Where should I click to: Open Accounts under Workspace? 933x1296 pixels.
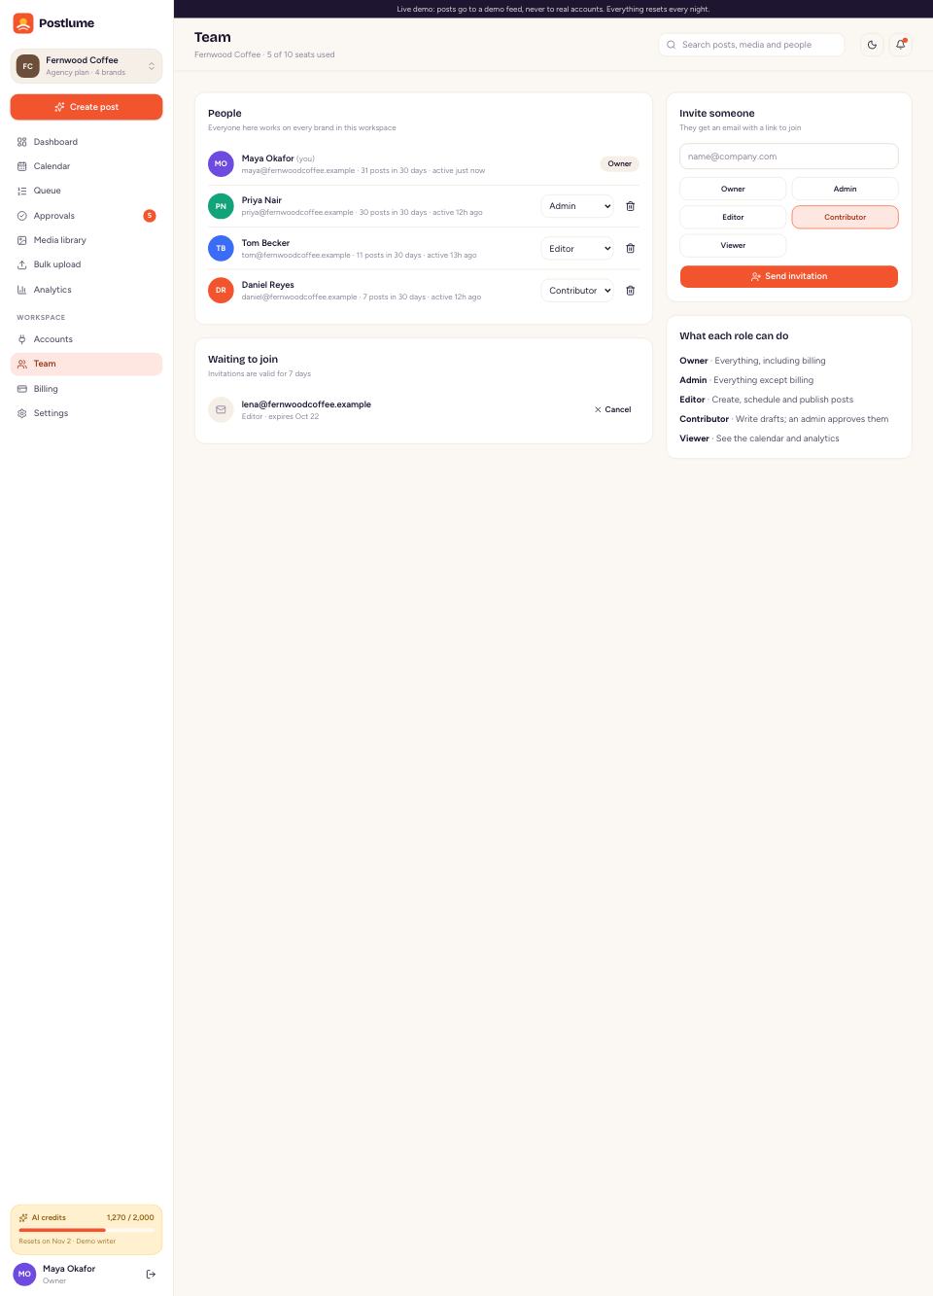point(86,339)
